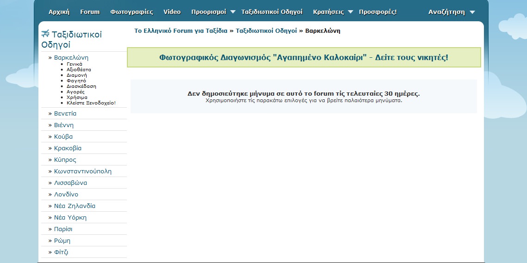Click the Ταξιδιωτικοί Οδηγοί top menu item
This screenshot has width=527, height=263.
point(272,12)
